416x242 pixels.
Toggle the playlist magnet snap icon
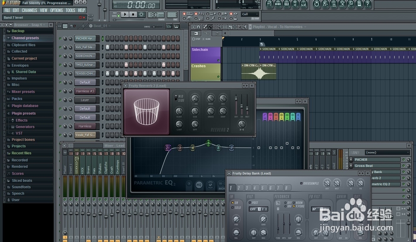coord(198,27)
